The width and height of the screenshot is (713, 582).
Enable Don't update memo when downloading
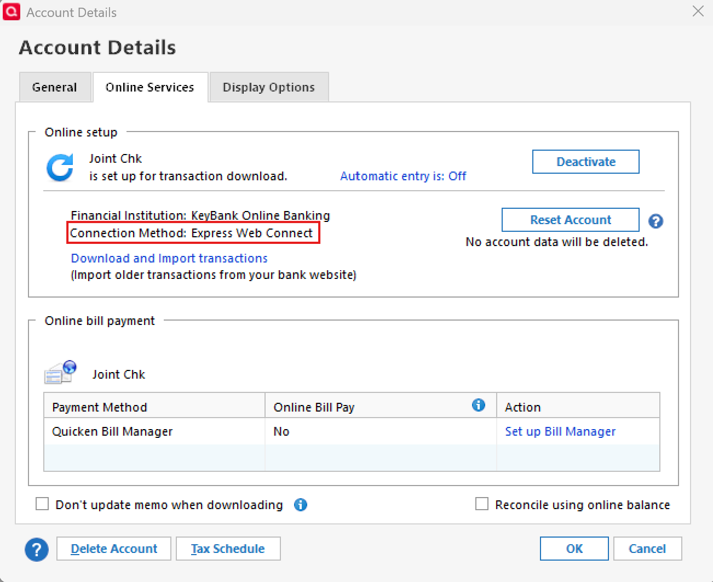pos(42,504)
